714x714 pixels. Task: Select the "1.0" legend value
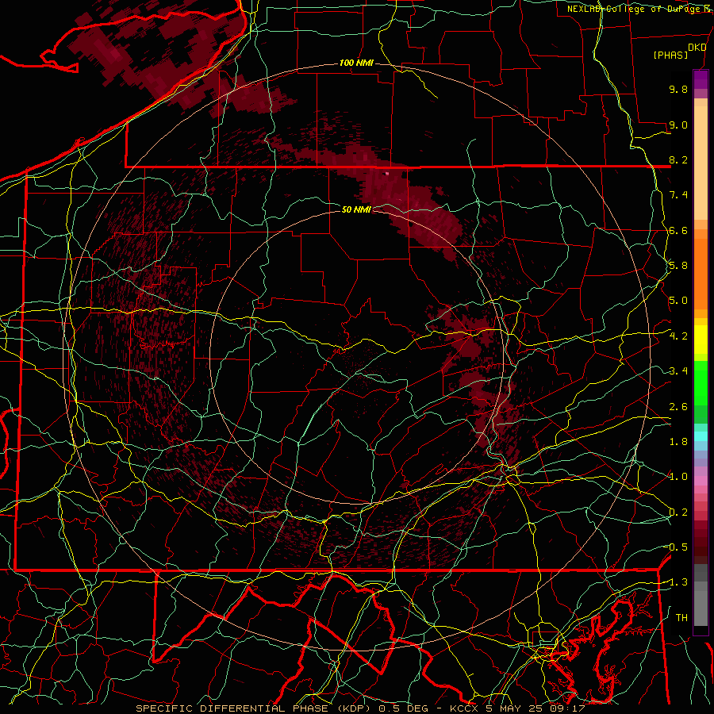pyautogui.click(x=678, y=477)
